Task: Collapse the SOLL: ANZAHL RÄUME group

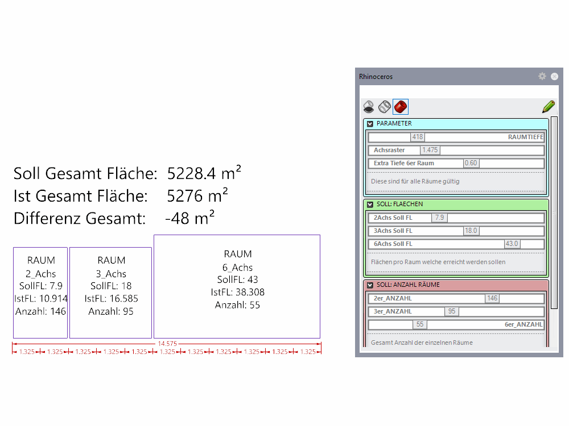Action: [x=370, y=285]
